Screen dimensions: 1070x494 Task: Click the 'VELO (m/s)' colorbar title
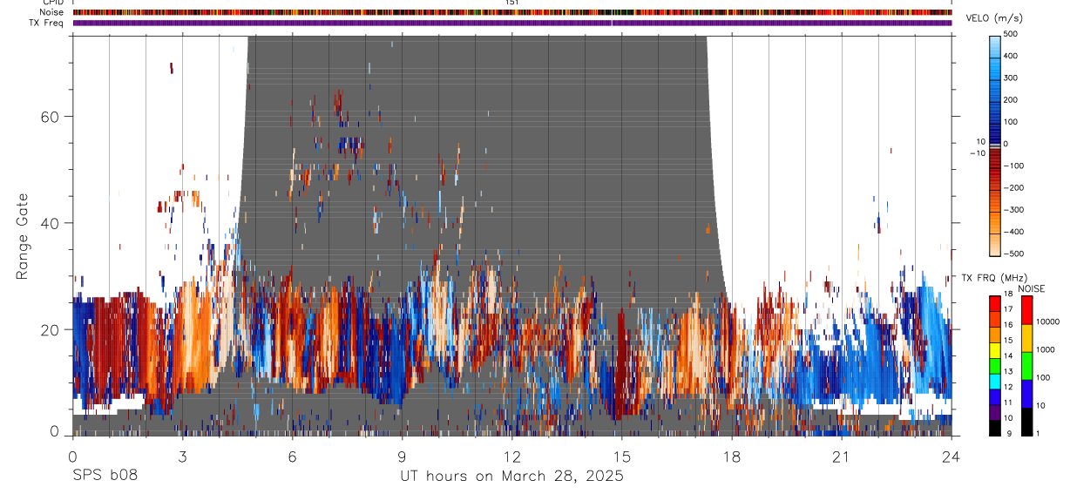click(995, 18)
